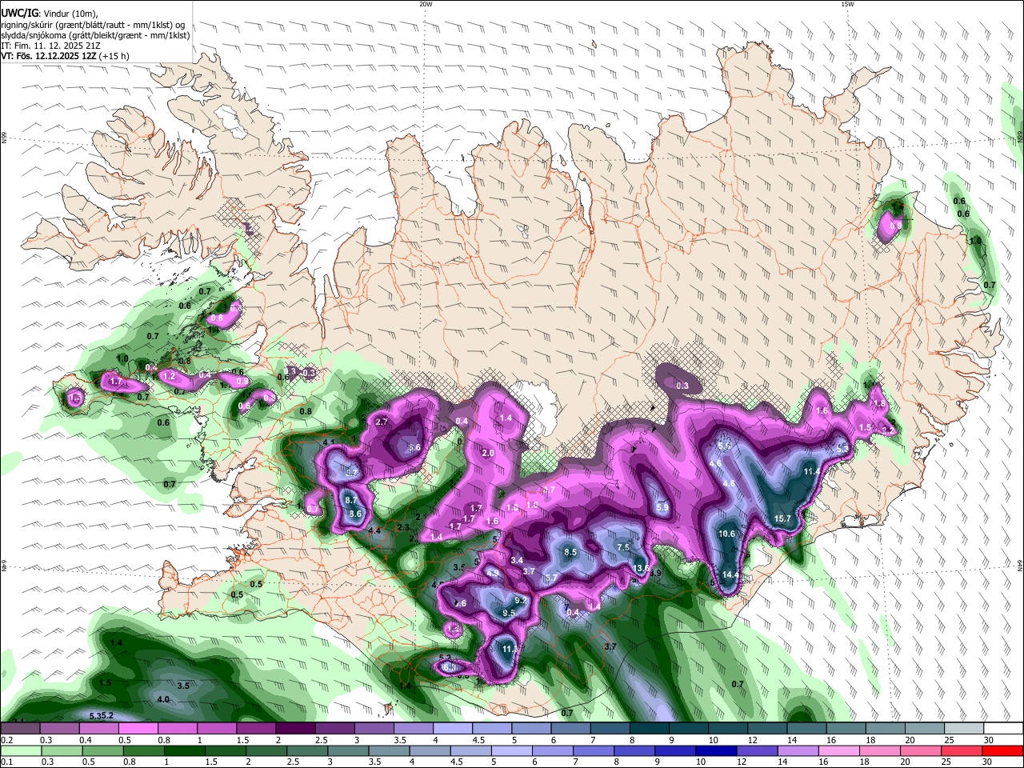Click the '0.2' label in the upper legend
1024x768 pixels.
pos(6,740)
